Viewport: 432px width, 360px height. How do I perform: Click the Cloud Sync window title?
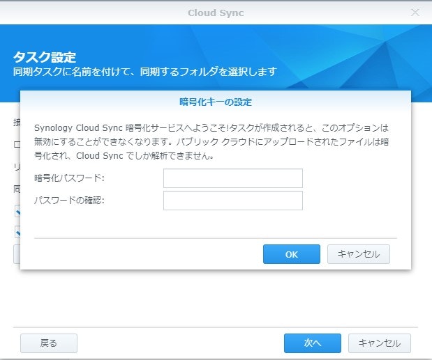tap(216, 13)
